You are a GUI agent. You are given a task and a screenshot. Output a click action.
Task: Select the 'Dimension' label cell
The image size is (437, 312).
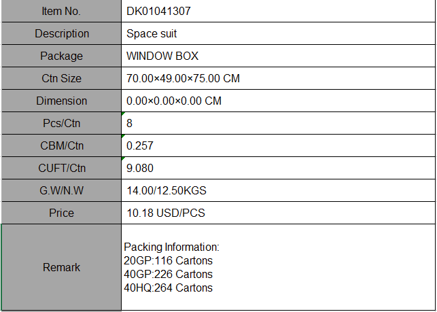pos(61,101)
